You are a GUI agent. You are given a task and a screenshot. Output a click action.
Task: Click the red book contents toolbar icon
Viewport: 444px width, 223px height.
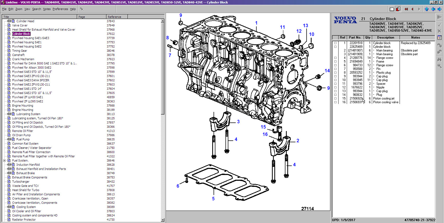click(x=398, y=9)
